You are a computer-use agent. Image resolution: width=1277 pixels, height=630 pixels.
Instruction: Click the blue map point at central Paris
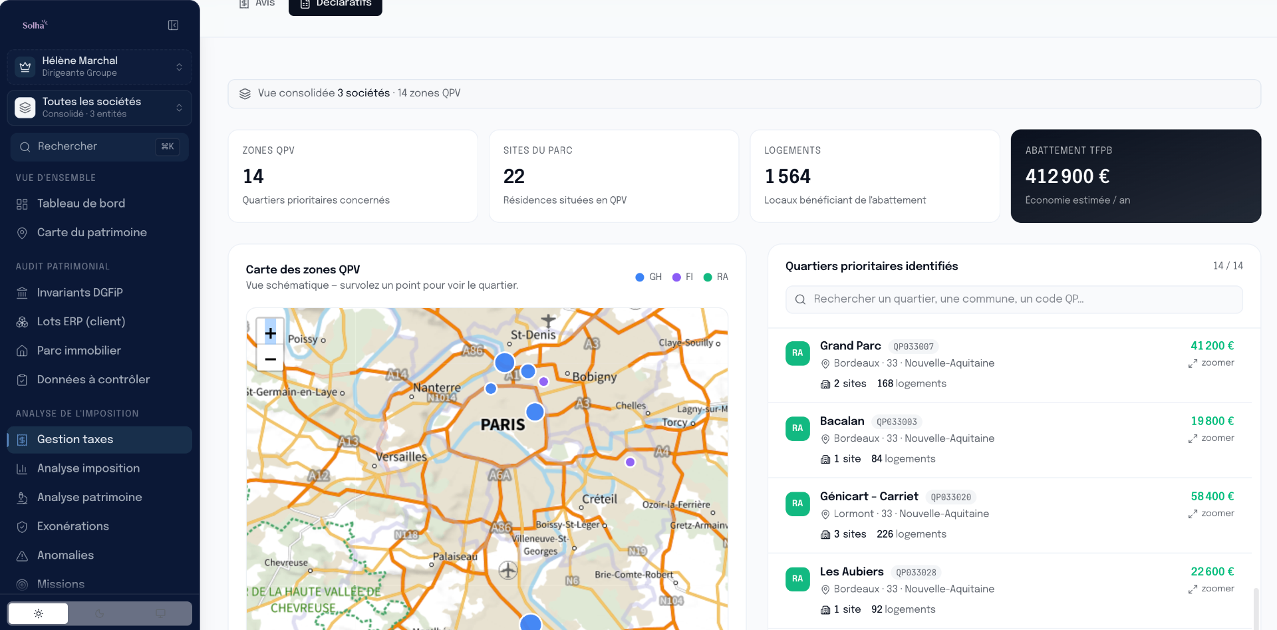[535, 412]
